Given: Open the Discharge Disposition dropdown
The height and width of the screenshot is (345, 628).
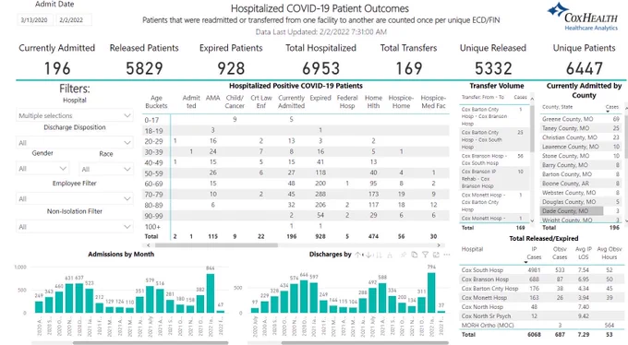Looking at the screenshot, I should click(75, 142).
